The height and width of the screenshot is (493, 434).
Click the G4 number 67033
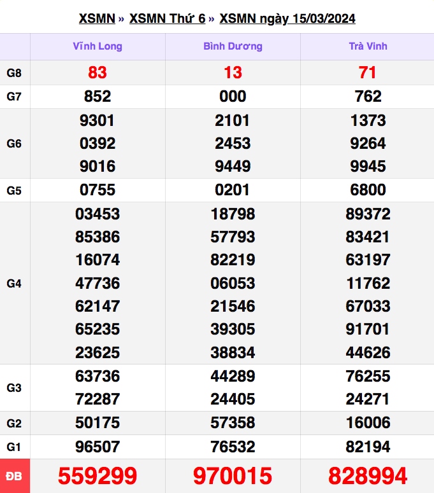click(368, 306)
